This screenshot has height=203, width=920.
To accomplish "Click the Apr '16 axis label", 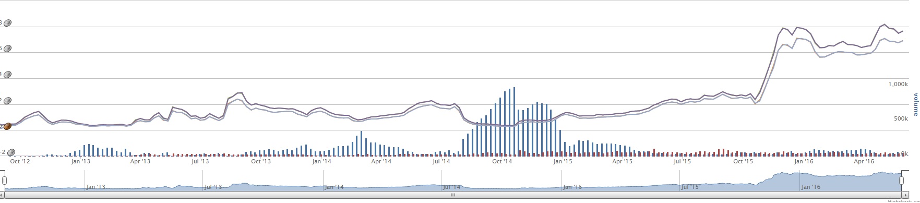I will 864,162.
